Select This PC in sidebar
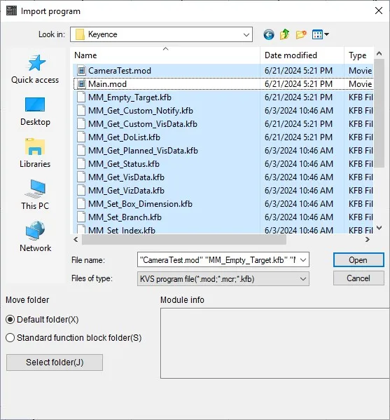The height and width of the screenshot is (420, 390). [35, 195]
